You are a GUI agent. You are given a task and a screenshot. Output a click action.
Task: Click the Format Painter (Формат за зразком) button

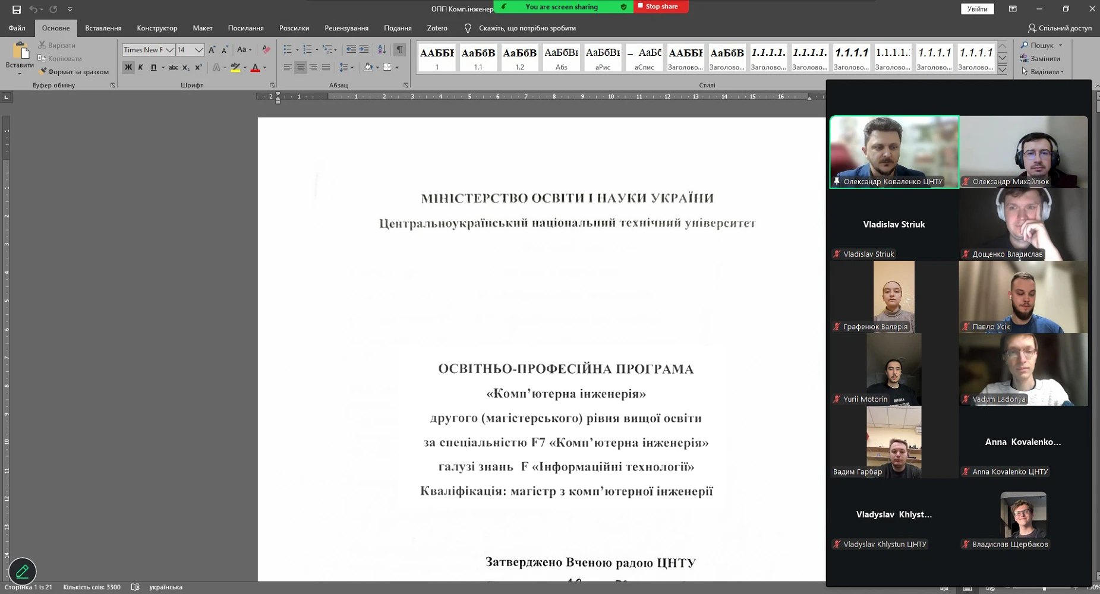[74, 72]
